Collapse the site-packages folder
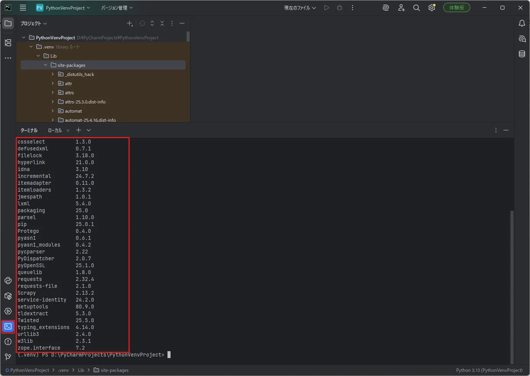 [46, 65]
